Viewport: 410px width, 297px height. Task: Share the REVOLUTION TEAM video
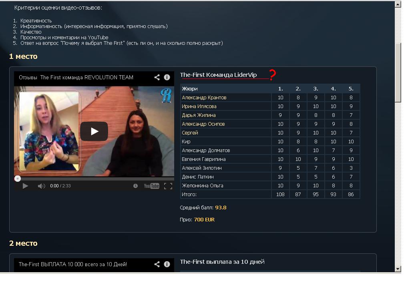pos(157,77)
